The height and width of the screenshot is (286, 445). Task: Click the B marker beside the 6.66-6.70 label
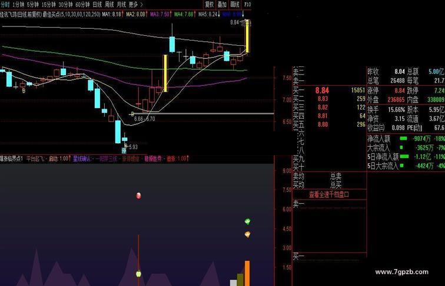tap(132, 114)
